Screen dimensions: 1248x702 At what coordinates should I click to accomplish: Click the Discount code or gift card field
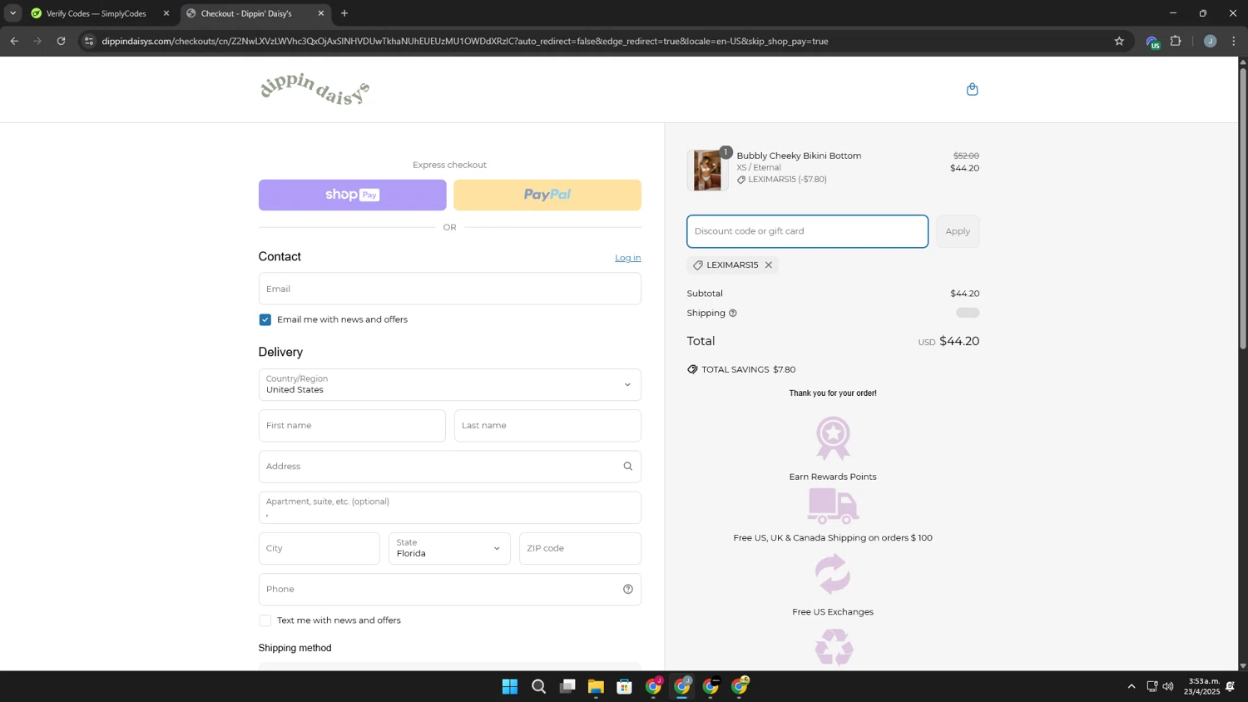coord(807,231)
